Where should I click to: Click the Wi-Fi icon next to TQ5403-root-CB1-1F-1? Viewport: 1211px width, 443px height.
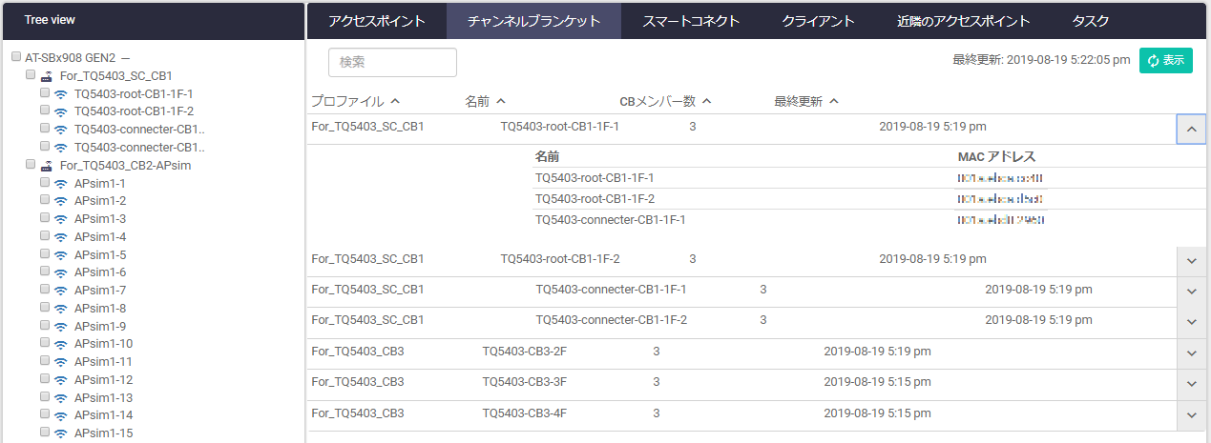coord(60,93)
